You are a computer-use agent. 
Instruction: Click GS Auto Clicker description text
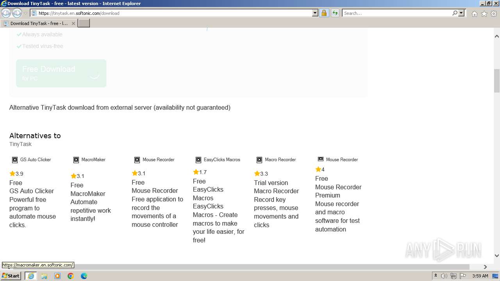click(32, 212)
